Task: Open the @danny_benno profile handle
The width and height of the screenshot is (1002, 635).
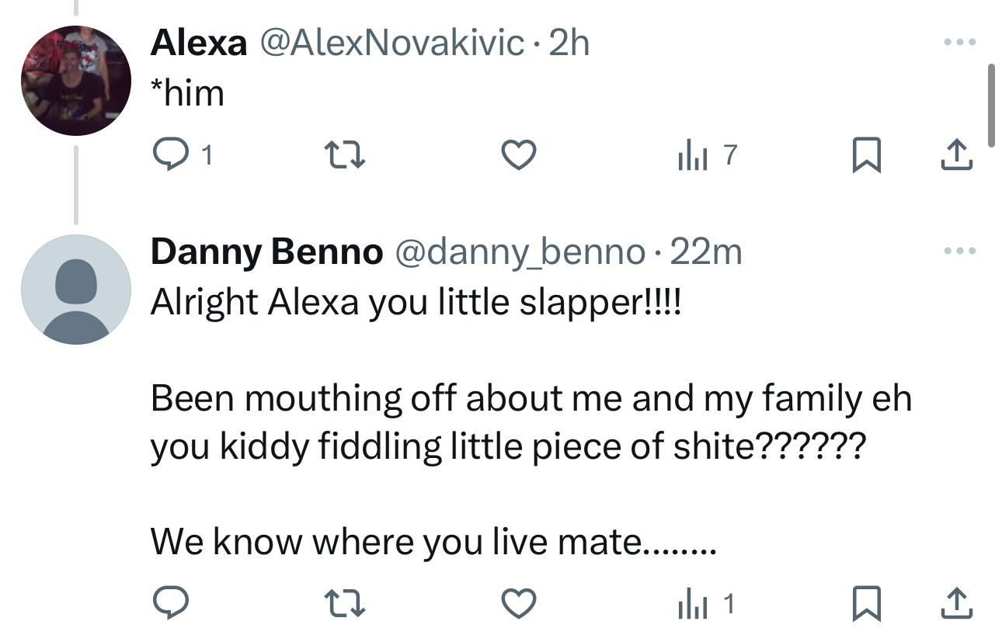Action: pos(520,252)
